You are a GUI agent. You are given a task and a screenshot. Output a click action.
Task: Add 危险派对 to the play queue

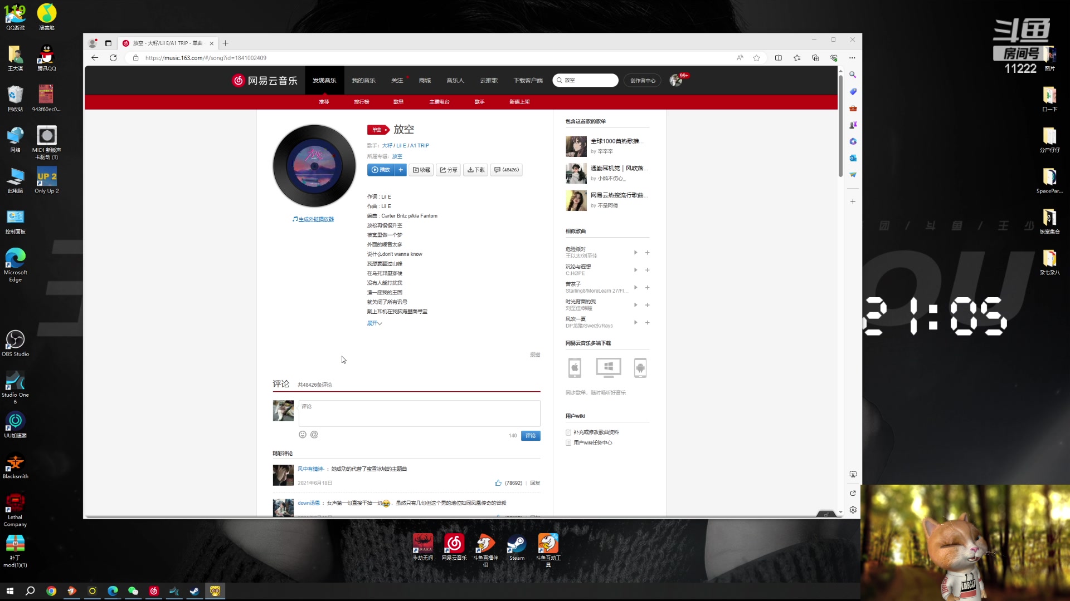(x=647, y=253)
